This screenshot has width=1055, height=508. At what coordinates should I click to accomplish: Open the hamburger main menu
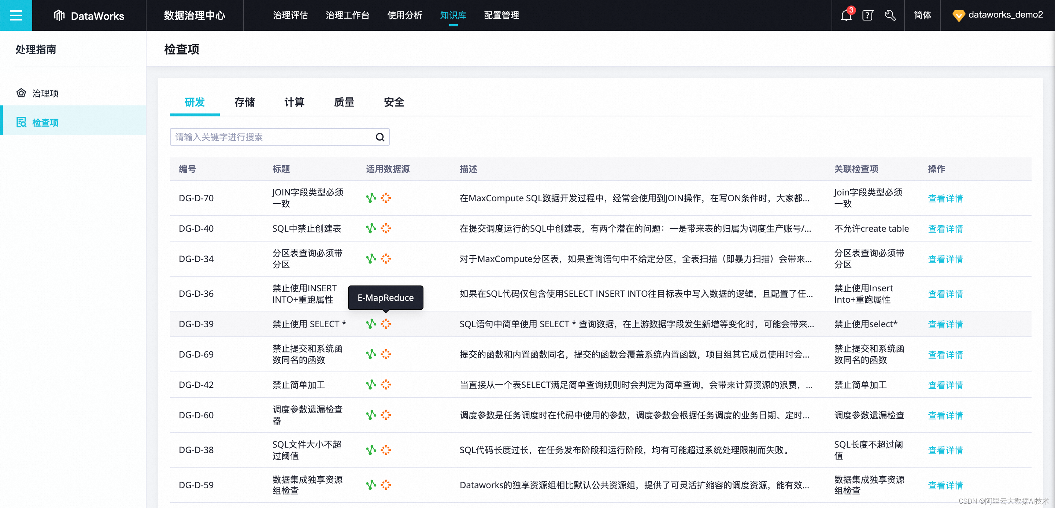tap(16, 15)
